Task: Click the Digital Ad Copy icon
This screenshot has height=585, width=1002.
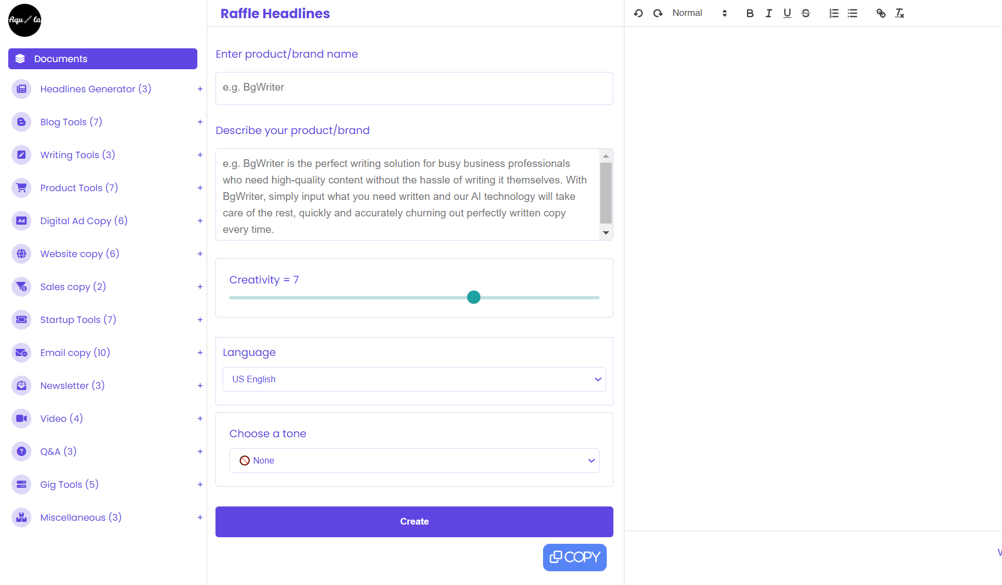Action: pyautogui.click(x=21, y=221)
